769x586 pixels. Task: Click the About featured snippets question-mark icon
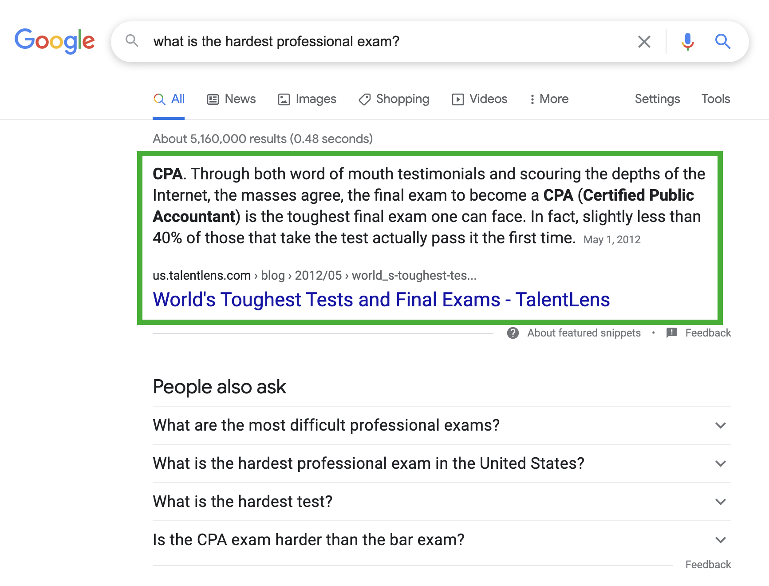(513, 333)
